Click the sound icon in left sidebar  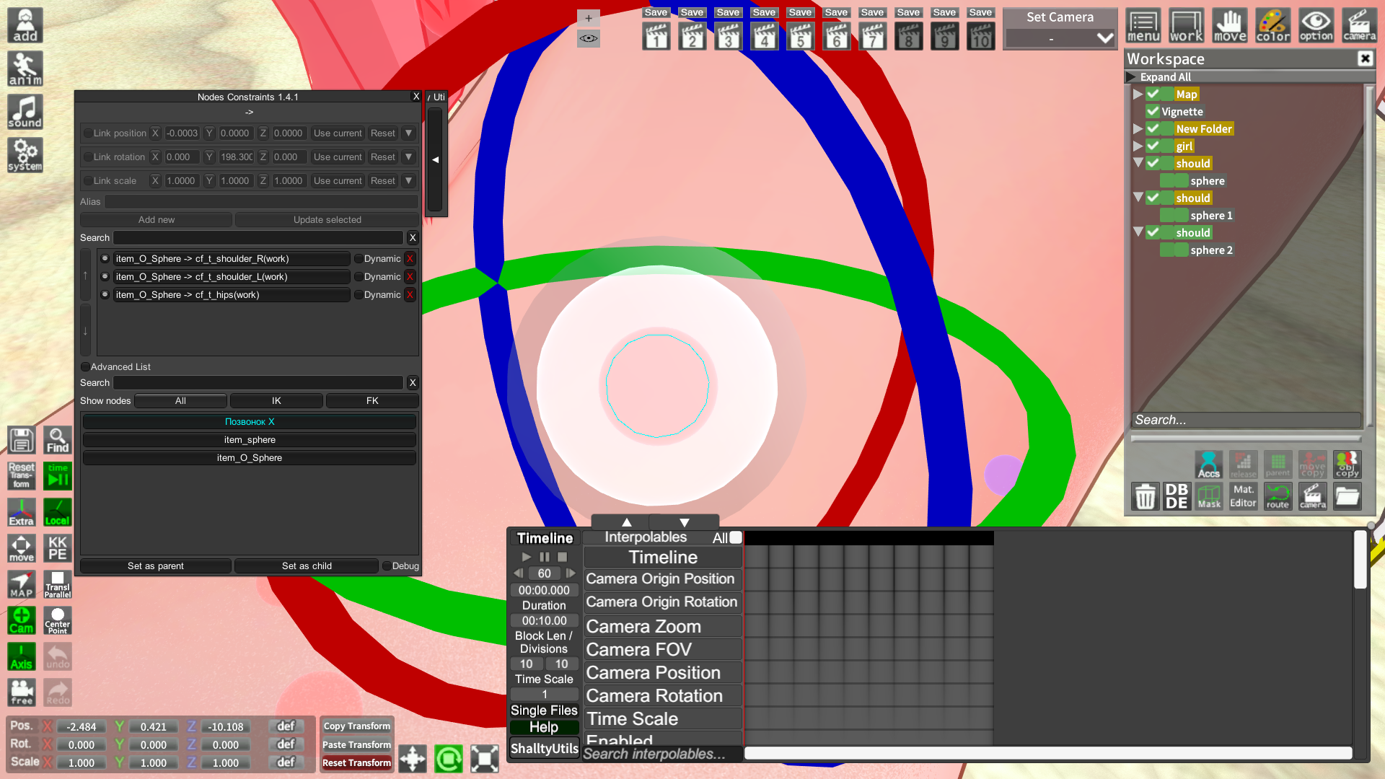click(x=25, y=113)
